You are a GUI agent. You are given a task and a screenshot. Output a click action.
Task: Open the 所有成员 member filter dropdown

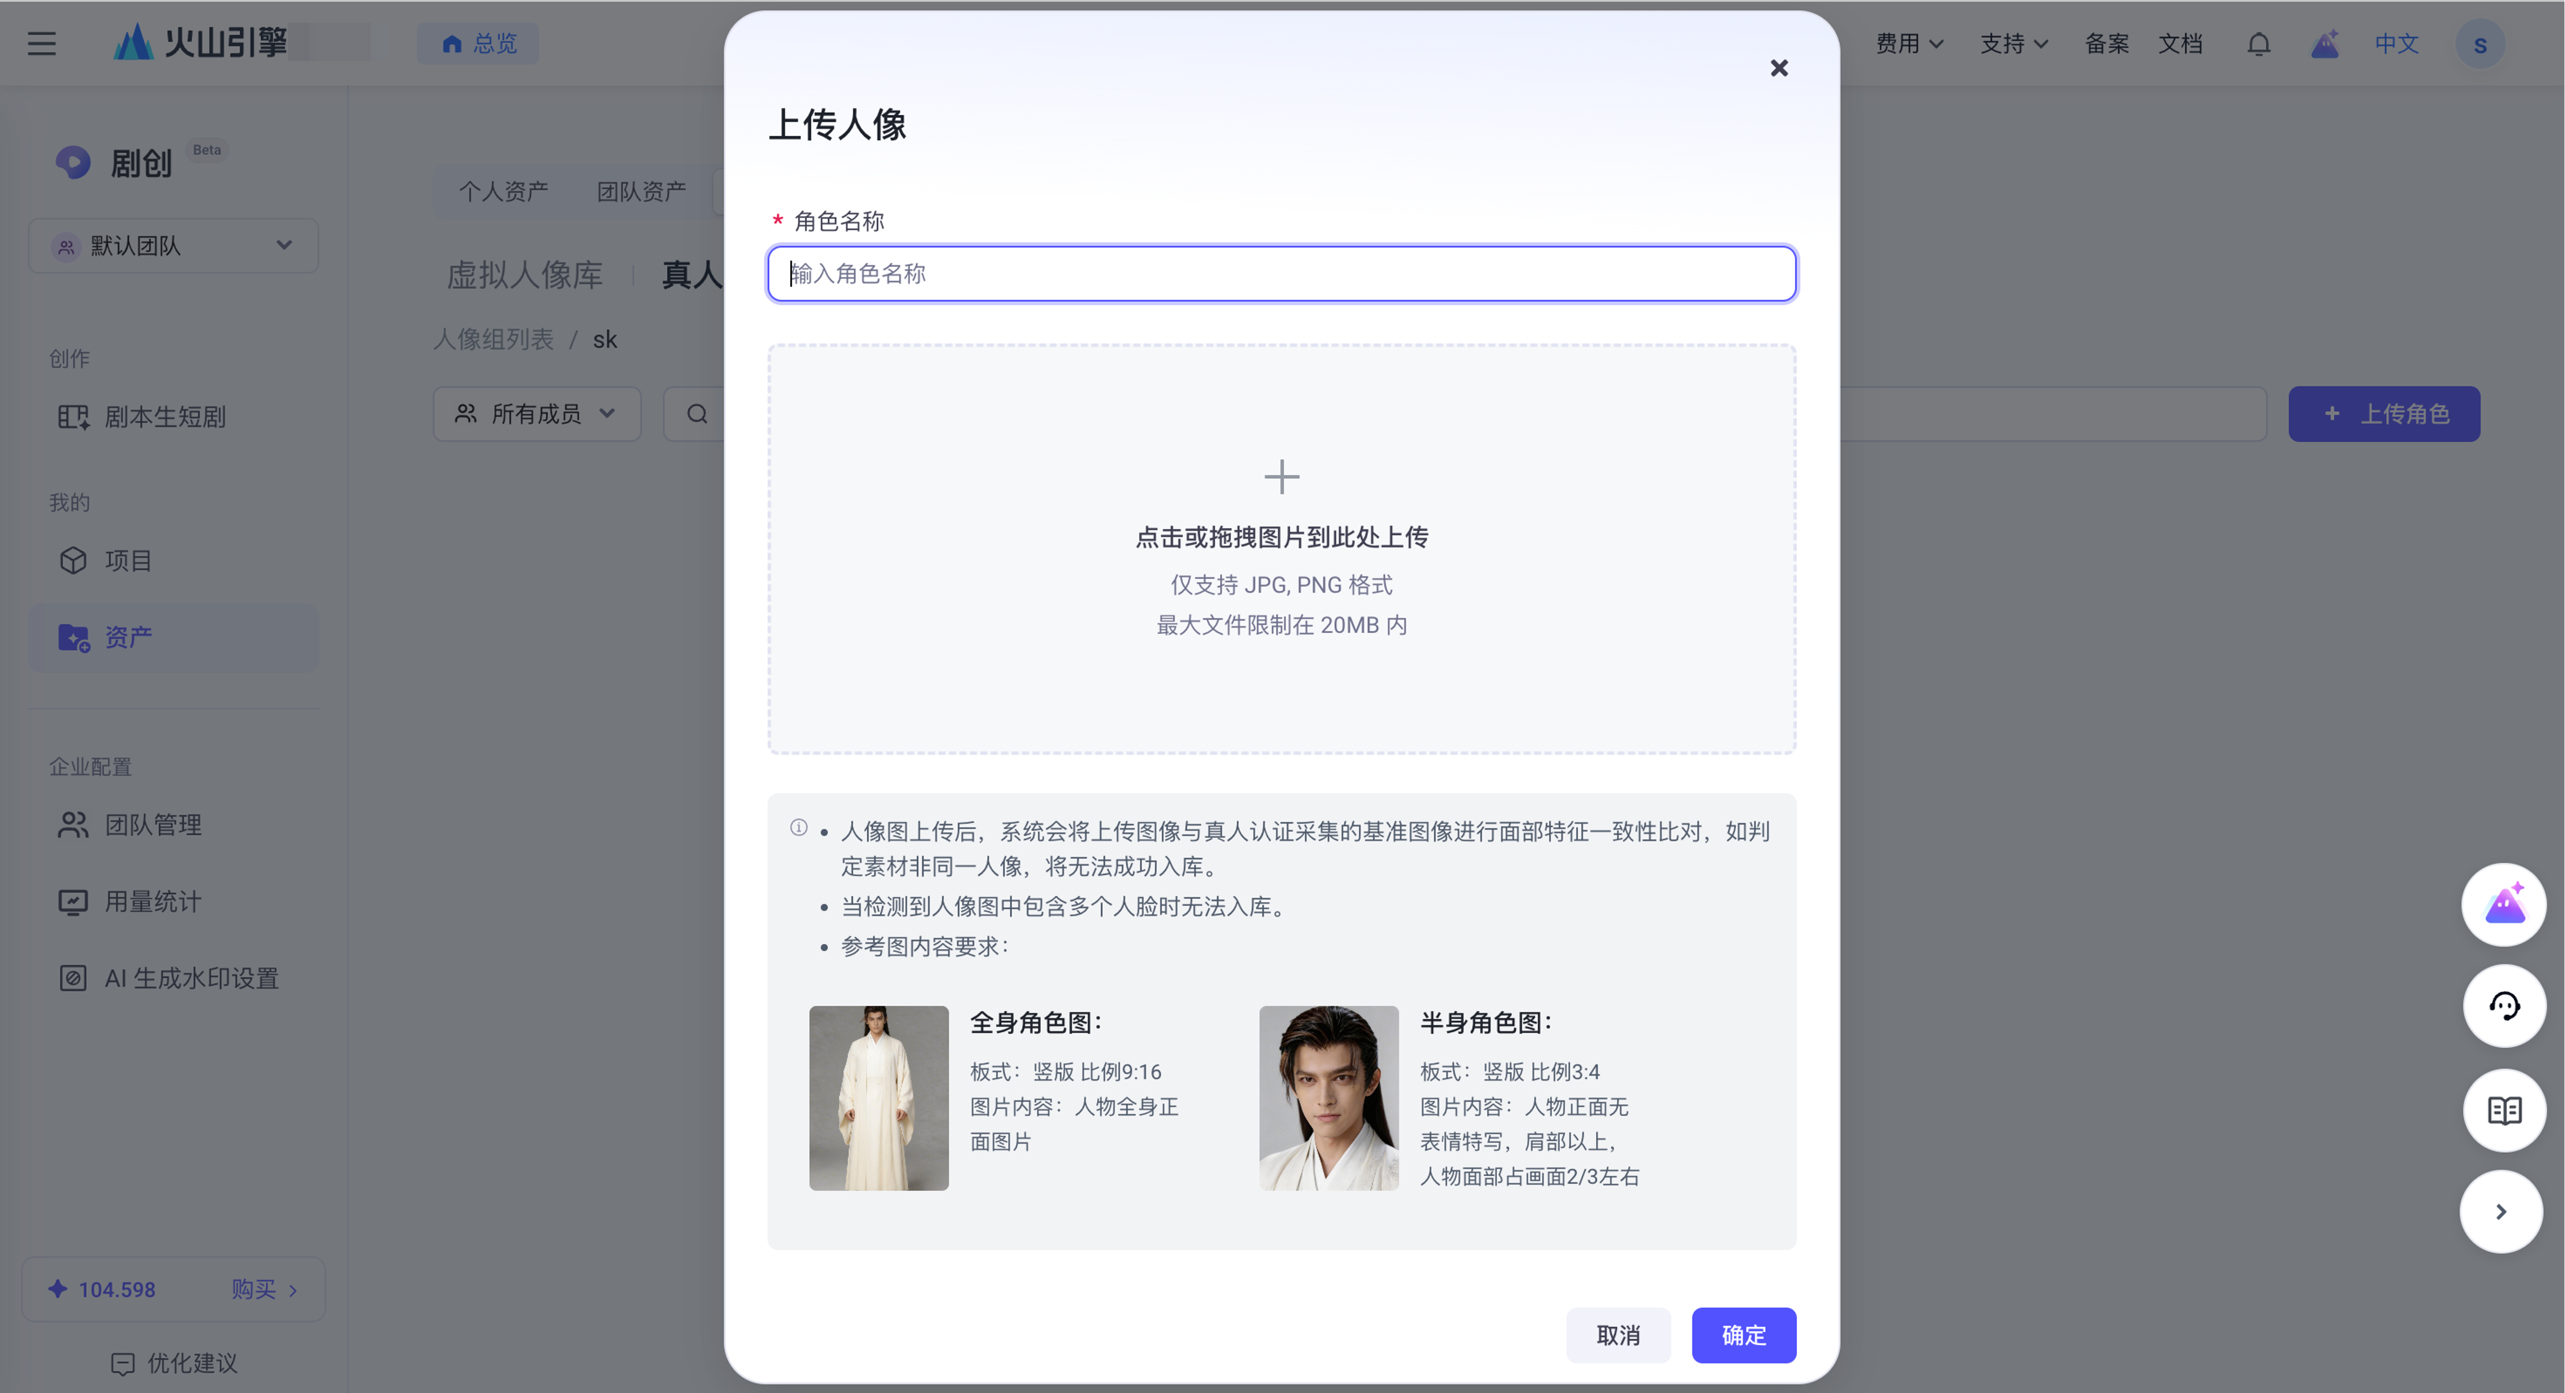click(x=537, y=414)
